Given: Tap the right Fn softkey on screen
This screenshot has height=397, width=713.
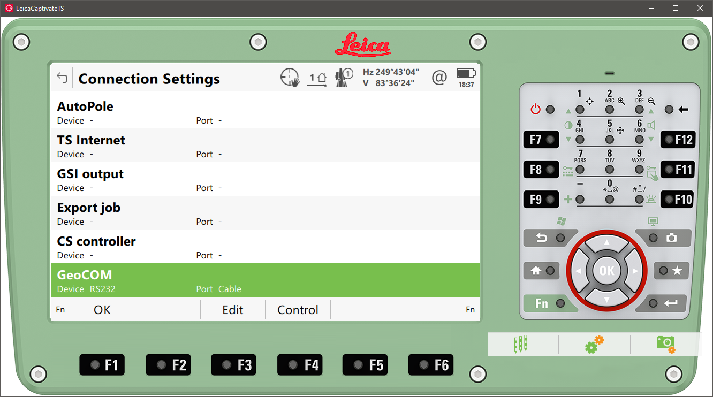Looking at the screenshot, I should coord(470,310).
